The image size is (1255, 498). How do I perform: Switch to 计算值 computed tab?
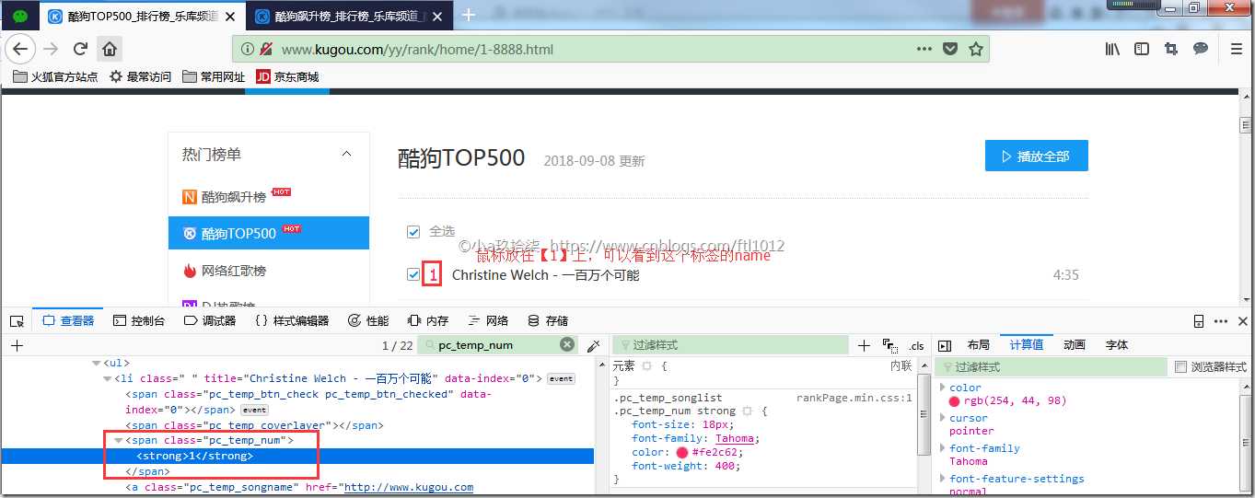click(1026, 345)
